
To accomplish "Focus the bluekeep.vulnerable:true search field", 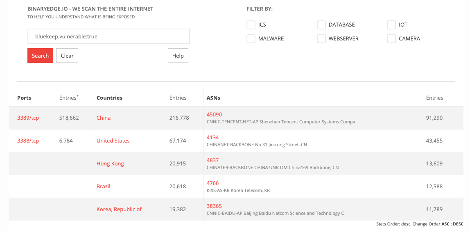I will (x=108, y=36).
